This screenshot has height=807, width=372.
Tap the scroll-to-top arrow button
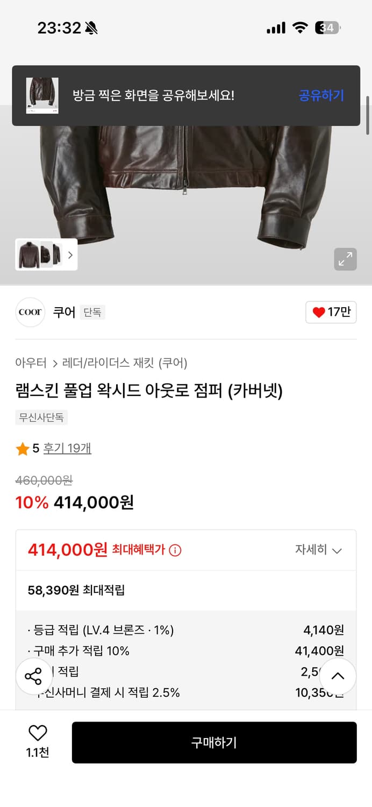[x=338, y=676]
